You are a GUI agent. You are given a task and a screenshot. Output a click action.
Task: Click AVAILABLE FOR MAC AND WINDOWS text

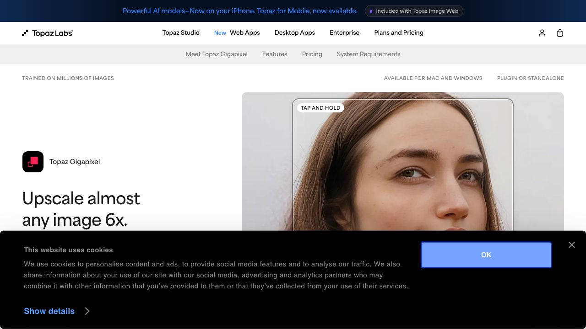coord(433,78)
